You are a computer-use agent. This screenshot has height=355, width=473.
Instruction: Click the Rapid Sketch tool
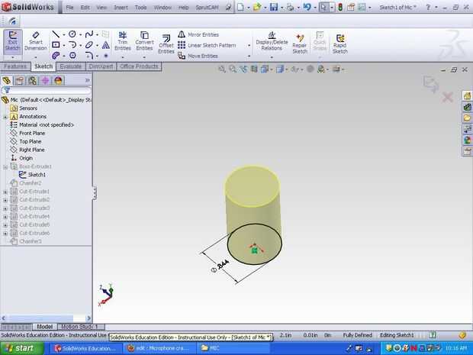coord(339,44)
